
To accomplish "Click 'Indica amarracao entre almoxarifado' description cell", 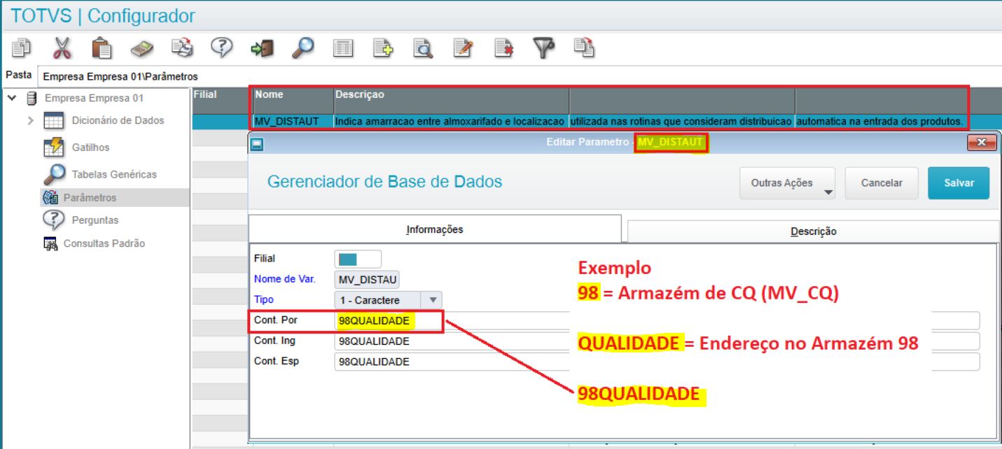I will point(451,122).
